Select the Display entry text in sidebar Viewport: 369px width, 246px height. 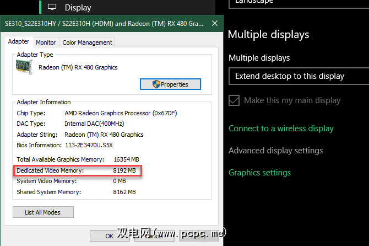tap(78, 8)
